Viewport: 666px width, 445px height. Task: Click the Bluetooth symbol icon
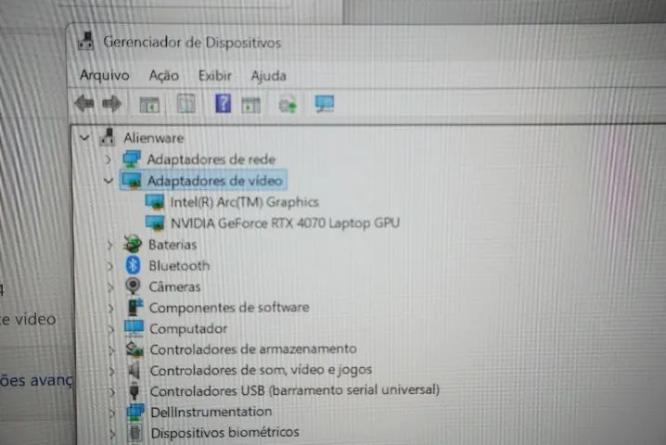pos(133,265)
